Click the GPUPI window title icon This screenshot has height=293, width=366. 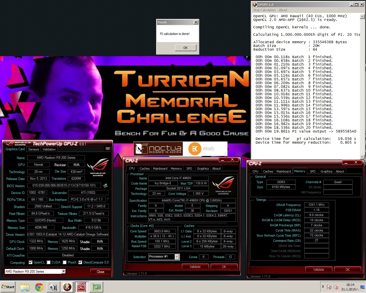pyautogui.click(x=255, y=5)
